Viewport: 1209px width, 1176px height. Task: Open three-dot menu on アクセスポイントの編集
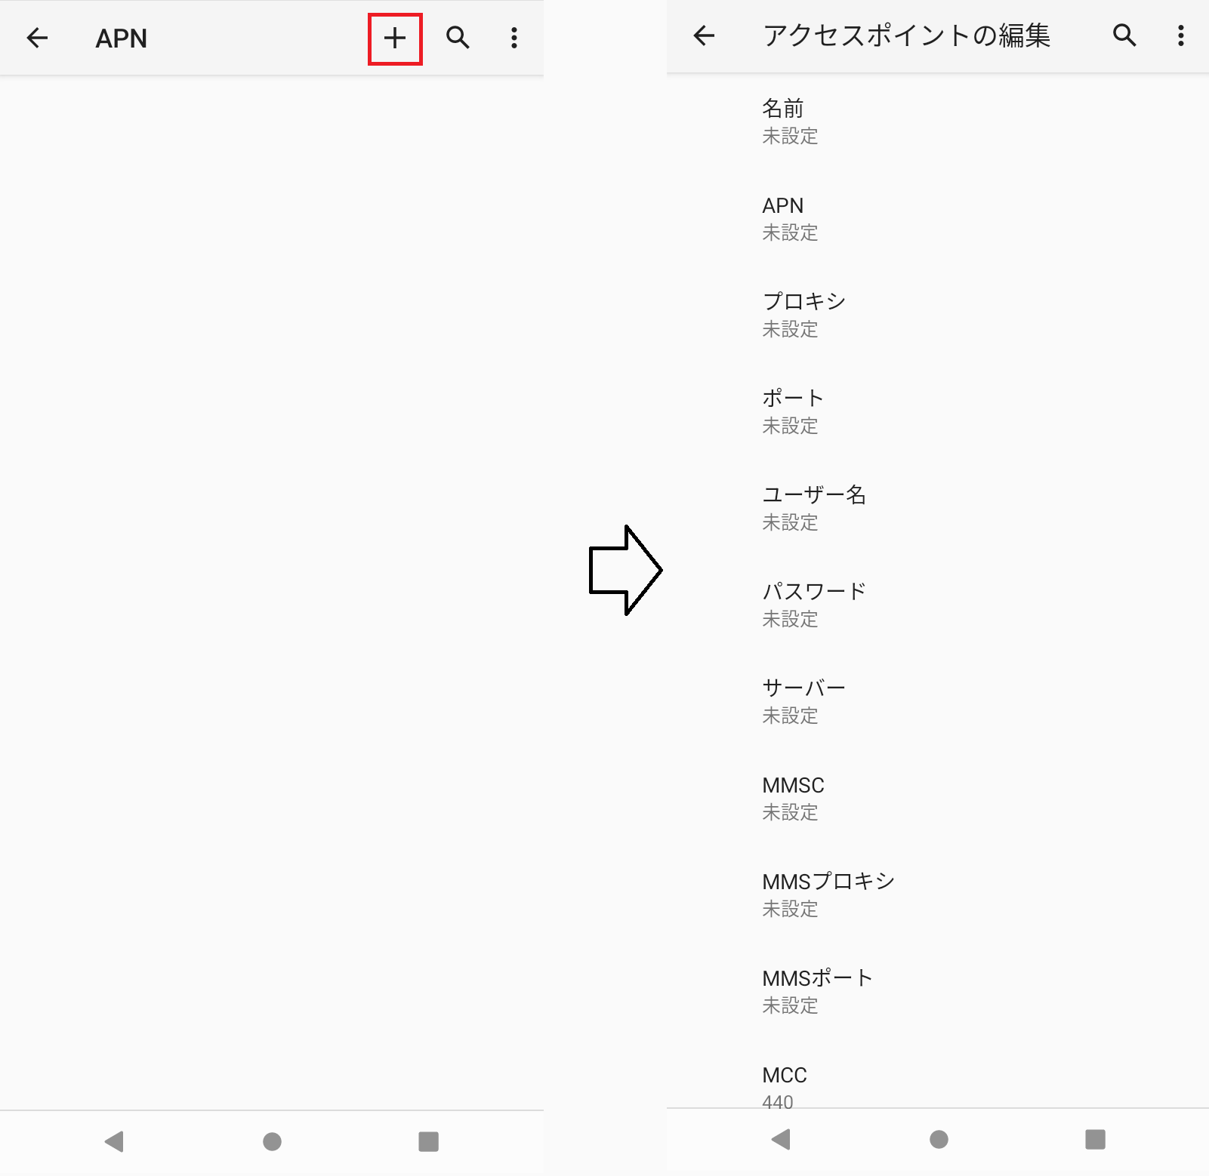[x=1181, y=35]
